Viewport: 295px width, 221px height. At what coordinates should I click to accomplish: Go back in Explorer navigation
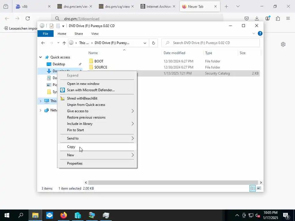click(x=43, y=43)
